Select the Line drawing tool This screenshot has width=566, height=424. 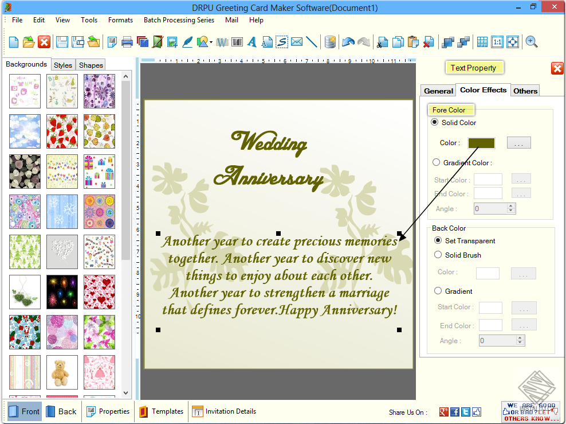[x=312, y=41]
